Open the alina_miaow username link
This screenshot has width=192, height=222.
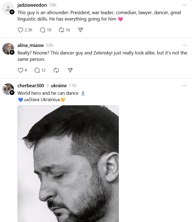pos(31,45)
